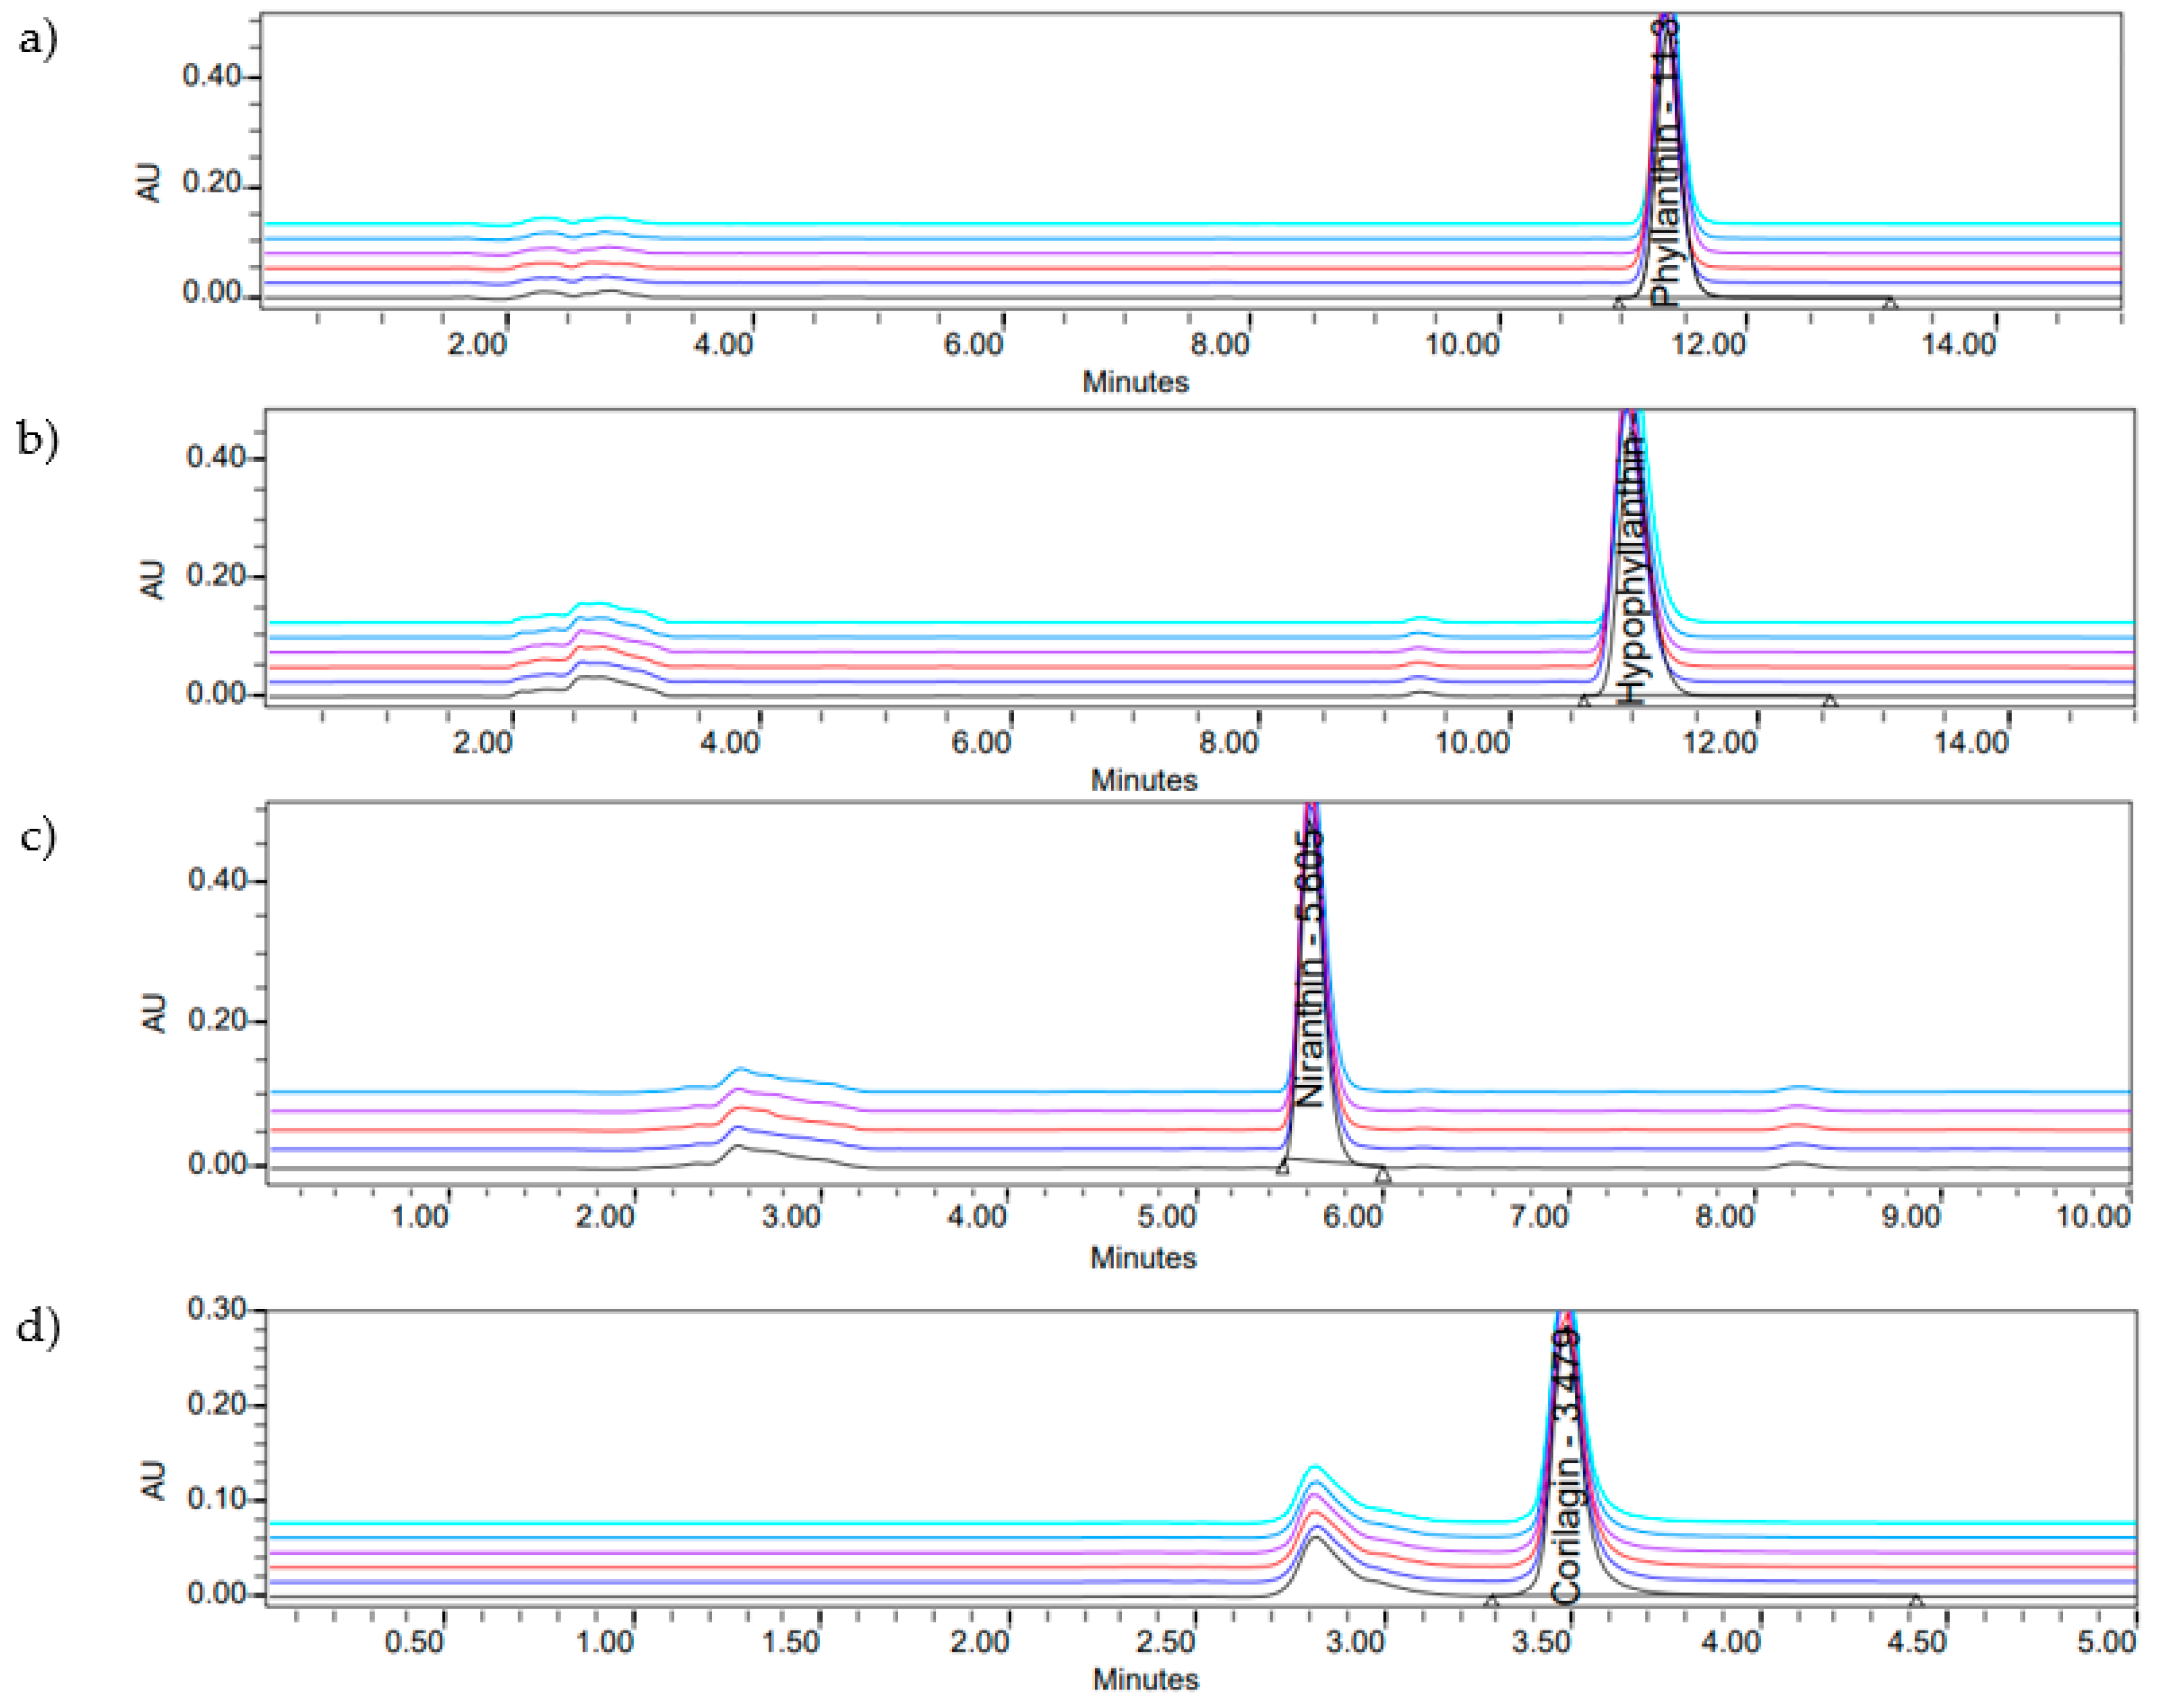Click the 'a)' panel label
The width and height of the screenshot is (2157, 1708).
pyautogui.click(x=38, y=40)
